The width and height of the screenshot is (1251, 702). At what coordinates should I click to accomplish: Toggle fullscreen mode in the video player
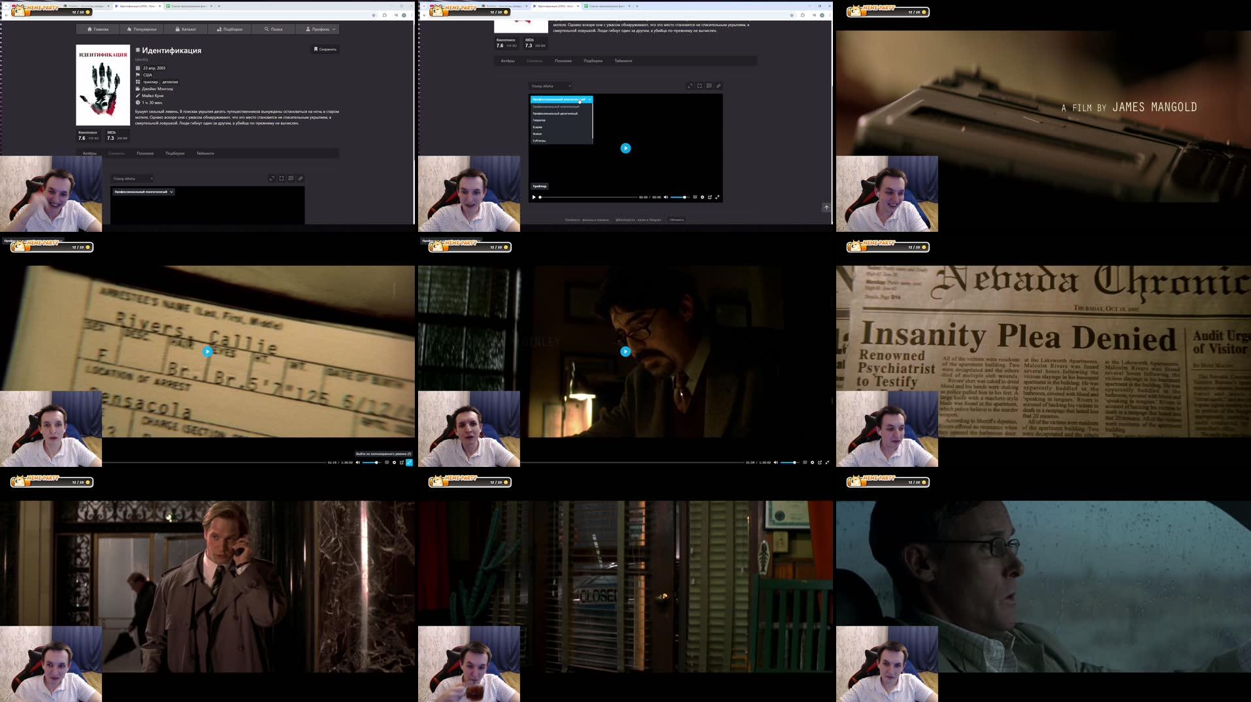719,197
